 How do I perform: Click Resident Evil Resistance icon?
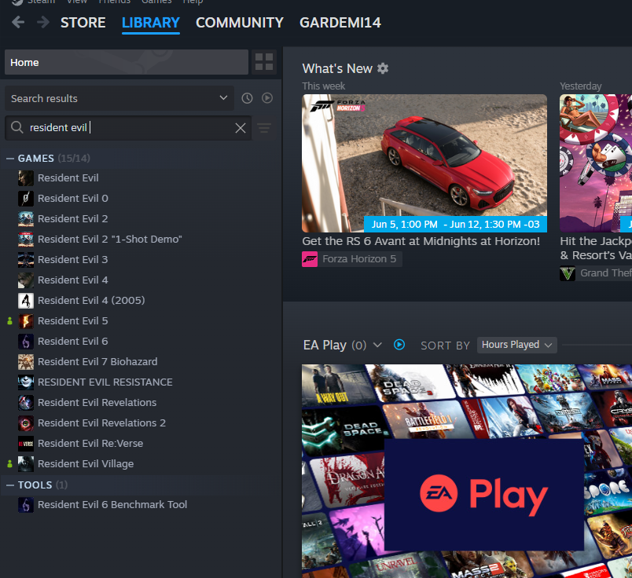26,382
